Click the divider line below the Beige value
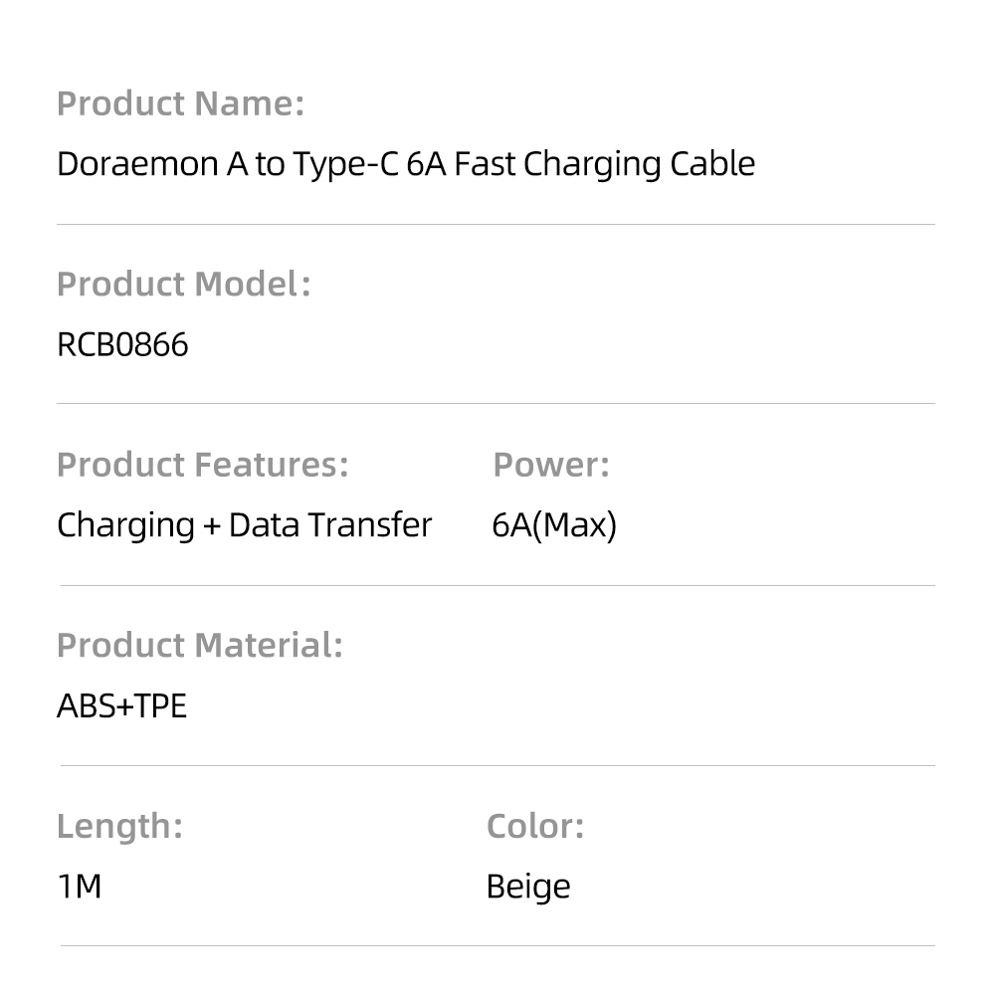995x995 pixels. pos(497,945)
